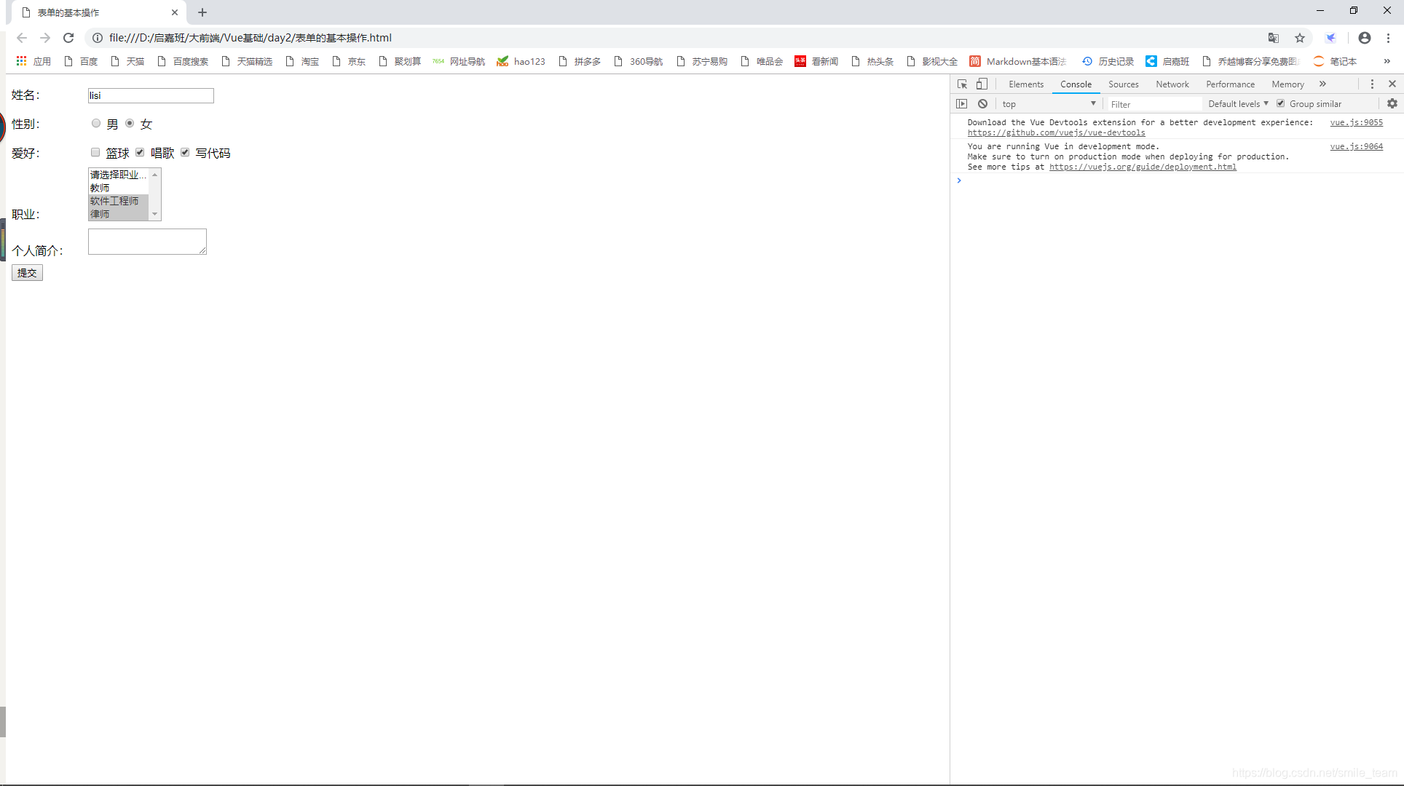Click the 姓名 text input with lisi
Image resolution: width=1404 pixels, height=786 pixels.
(x=151, y=95)
